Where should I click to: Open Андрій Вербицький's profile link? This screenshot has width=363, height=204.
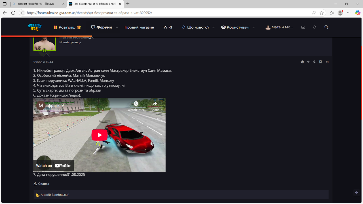pyautogui.click(x=55, y=195)
